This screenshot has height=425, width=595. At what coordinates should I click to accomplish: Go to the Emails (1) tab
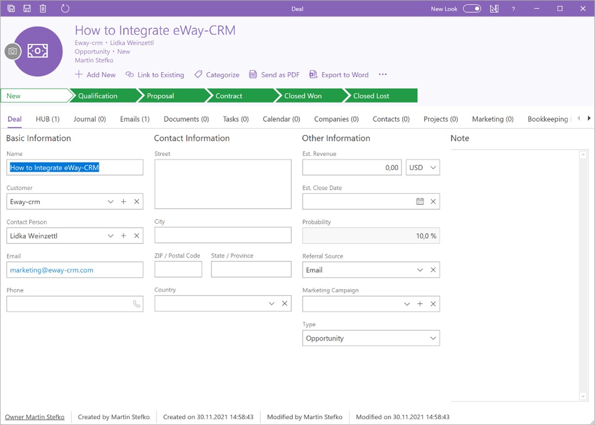(135, 119)
